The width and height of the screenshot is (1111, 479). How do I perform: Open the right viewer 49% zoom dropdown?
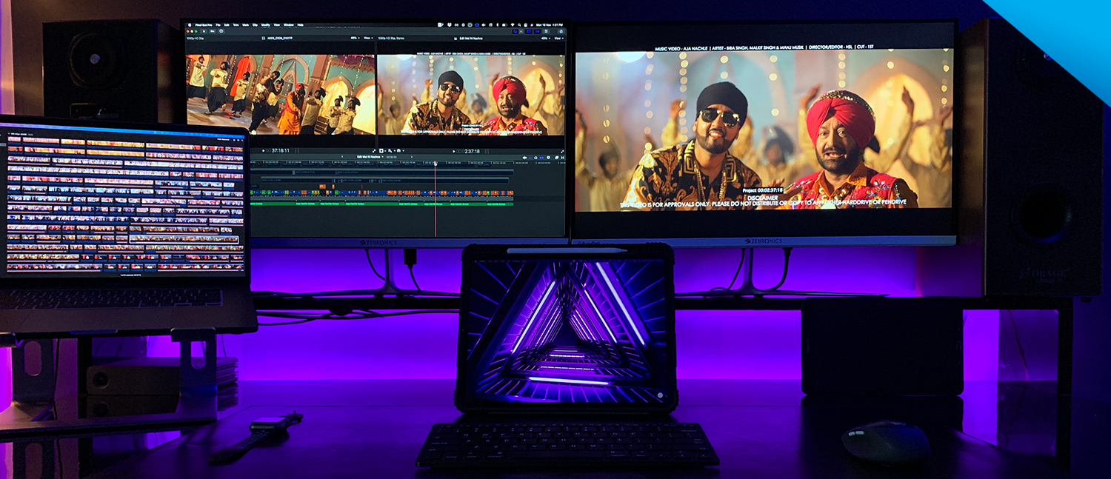(545, 38)
